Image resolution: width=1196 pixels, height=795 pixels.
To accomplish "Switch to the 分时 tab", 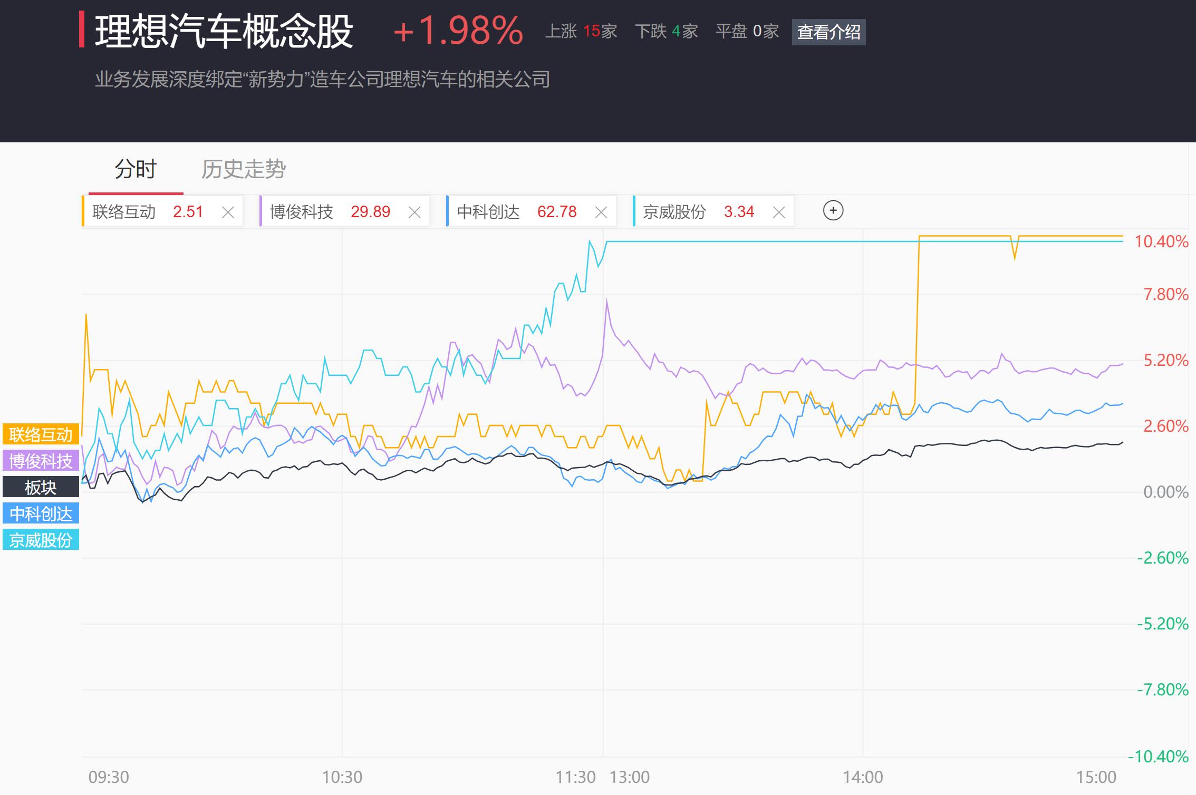I will tap(136, 169).
